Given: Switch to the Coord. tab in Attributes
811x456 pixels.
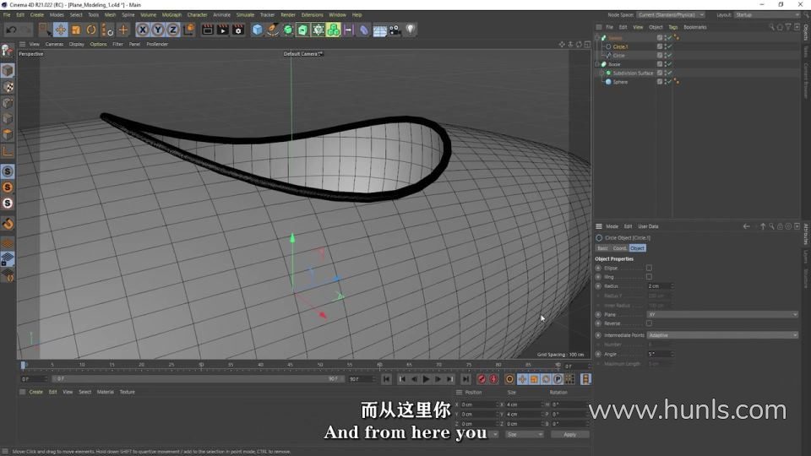Looking at the screenshot, I should click(619, 248).
